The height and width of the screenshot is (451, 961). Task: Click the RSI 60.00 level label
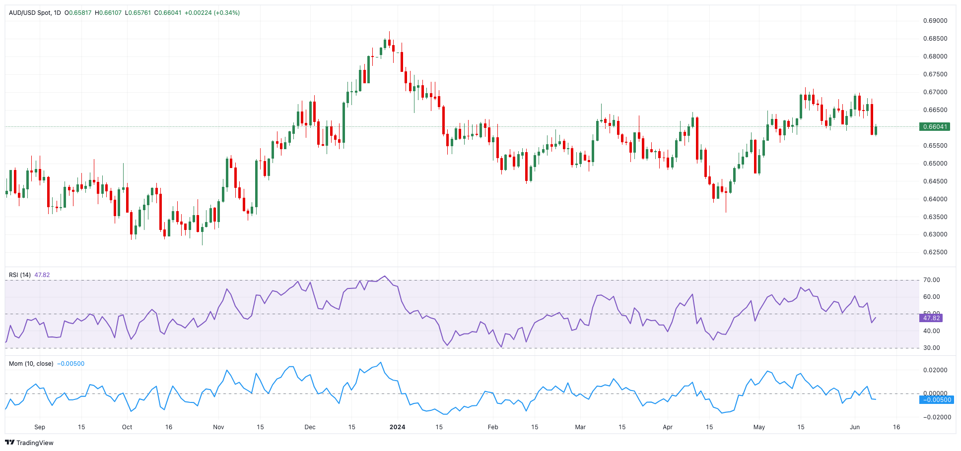click(x=931, y=297)
